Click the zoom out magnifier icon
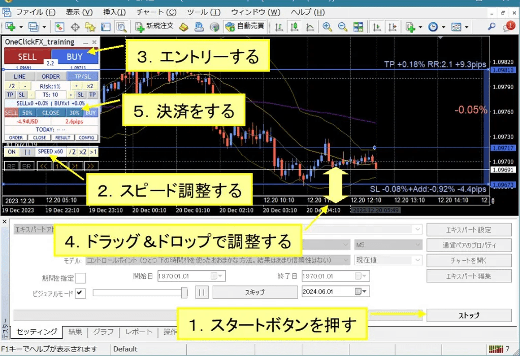520x356 pixels. (343, 27)
